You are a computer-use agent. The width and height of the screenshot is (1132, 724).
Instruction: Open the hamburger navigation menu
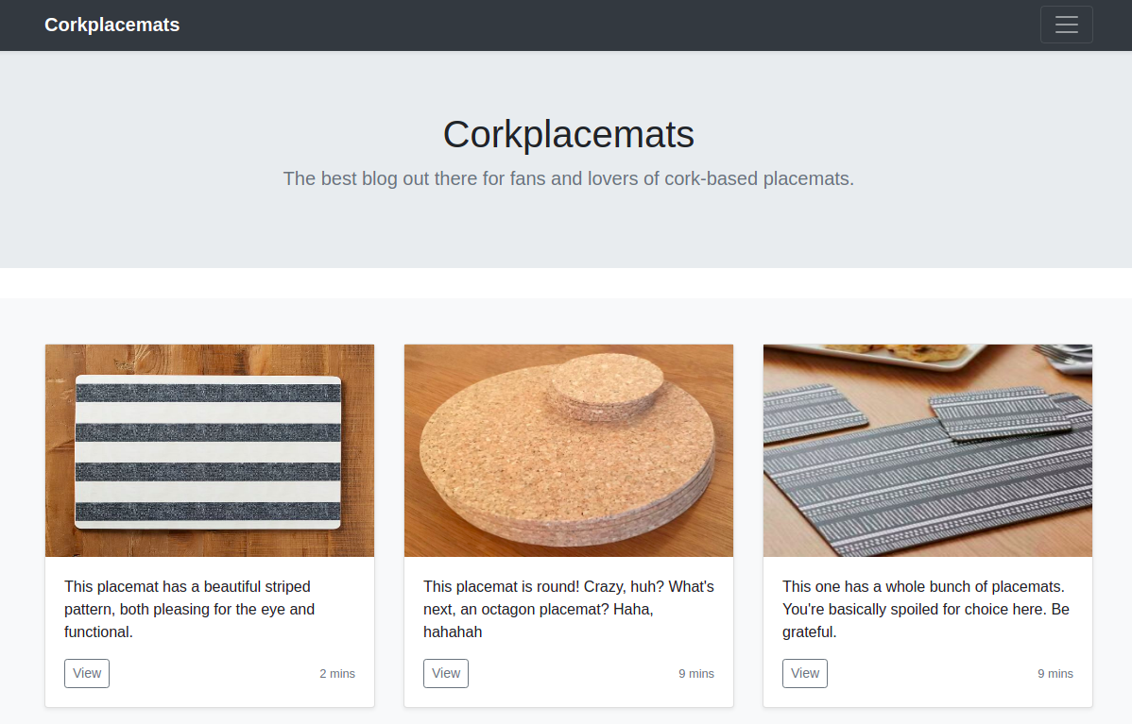[x=1066, y=25]
